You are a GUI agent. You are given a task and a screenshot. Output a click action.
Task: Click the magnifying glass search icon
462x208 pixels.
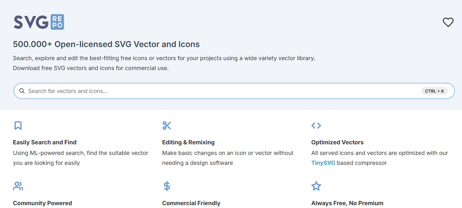click(22, 91)
